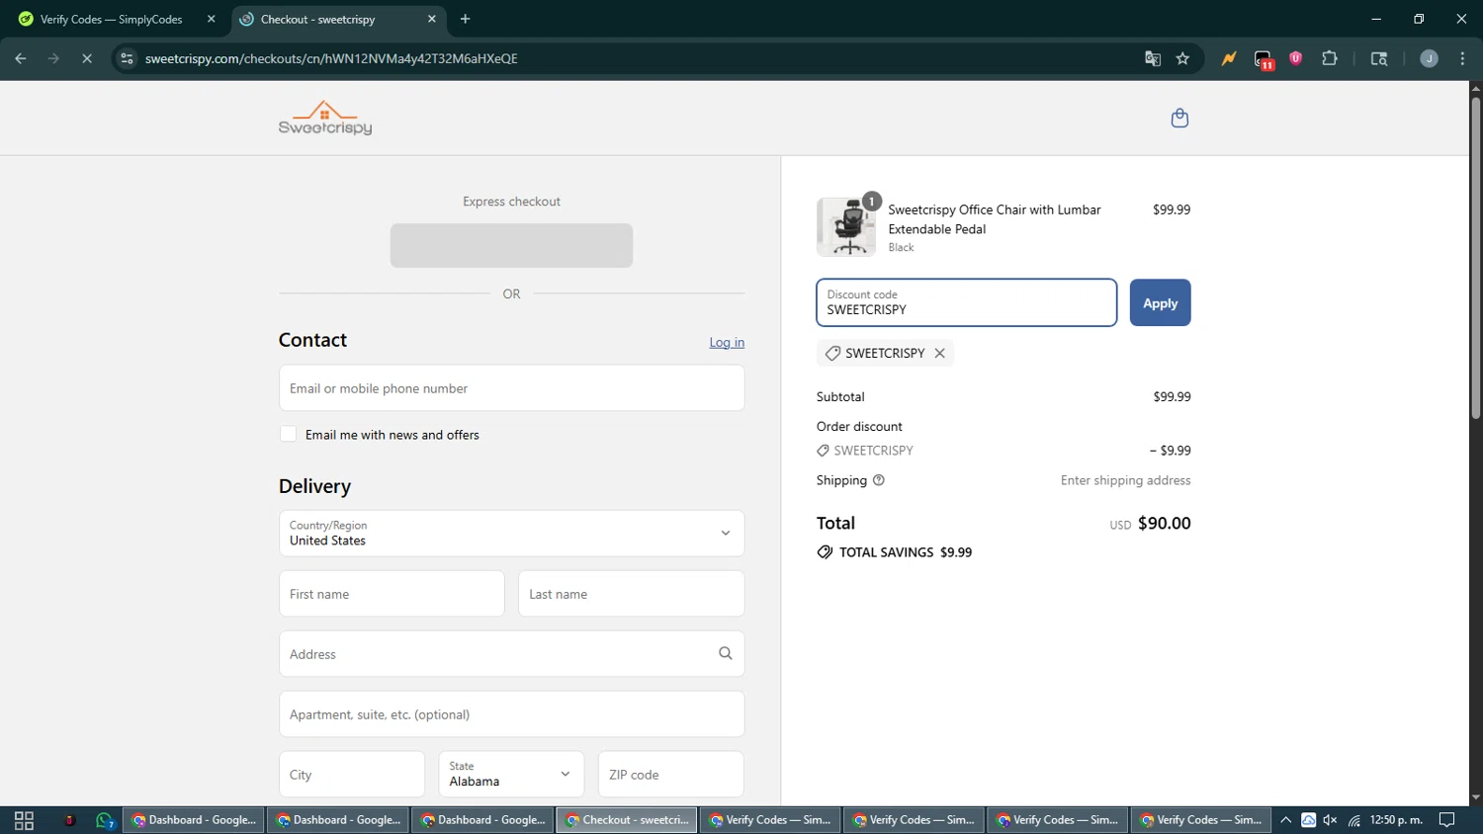Screen dimensions: 1483x834
Task: Show hidden tray icons chevron
Action: [1285, 820]
